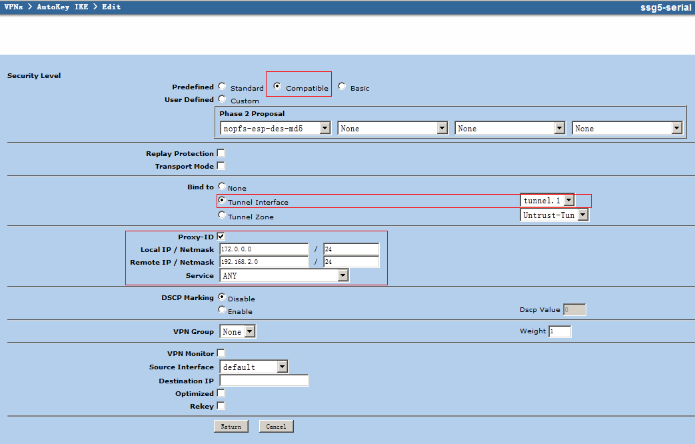The image size is (695, 444).
Task: Select Bind to None option
Action: click(222, 187)
